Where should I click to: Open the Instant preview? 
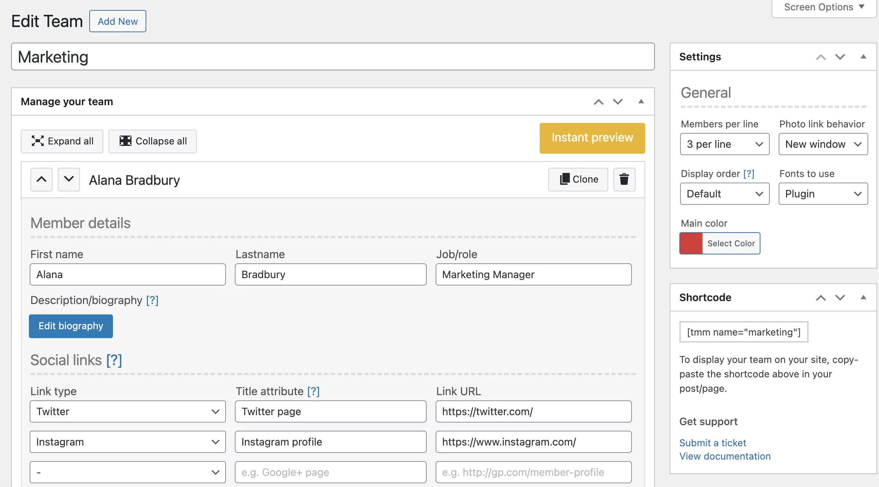pos(592,138)
